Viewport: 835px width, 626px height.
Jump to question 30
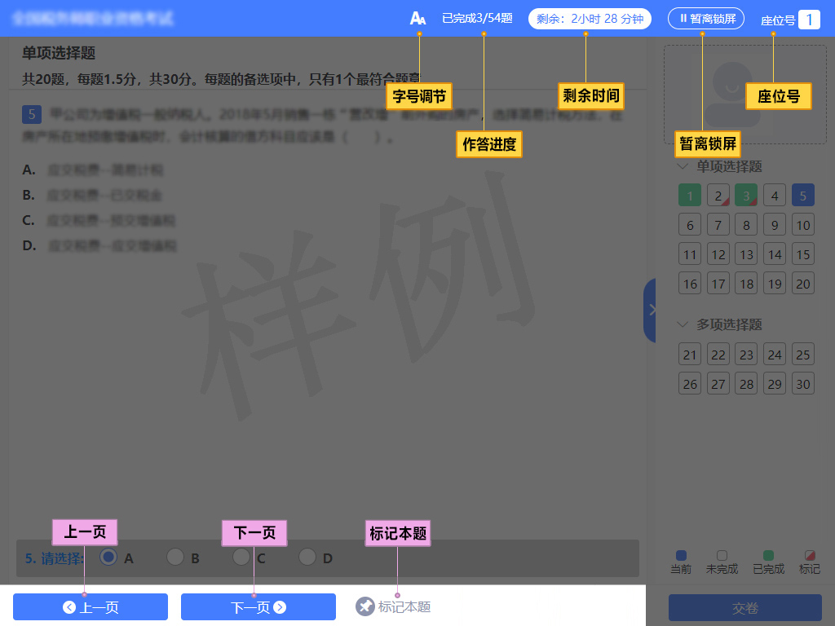point(802,383)
